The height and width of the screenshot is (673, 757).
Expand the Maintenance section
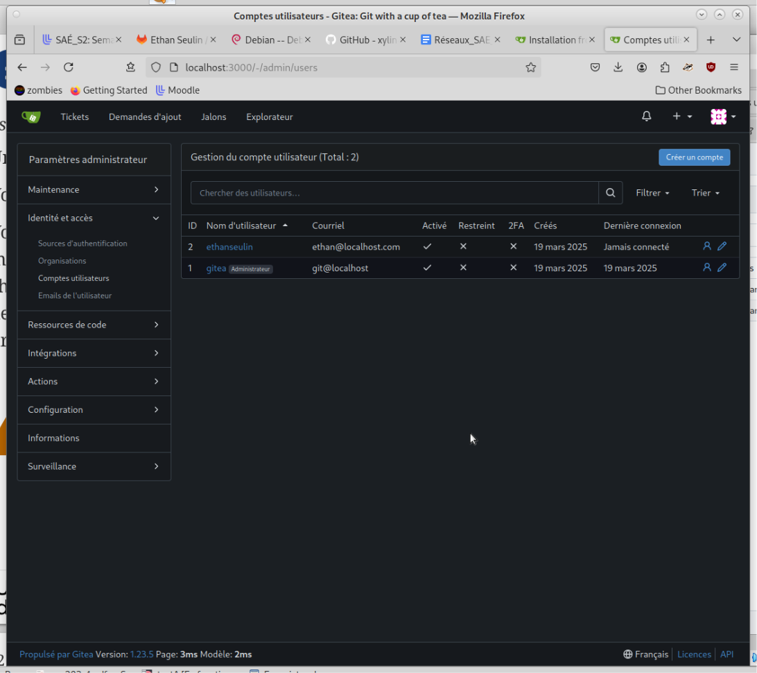tap(94, 190)
